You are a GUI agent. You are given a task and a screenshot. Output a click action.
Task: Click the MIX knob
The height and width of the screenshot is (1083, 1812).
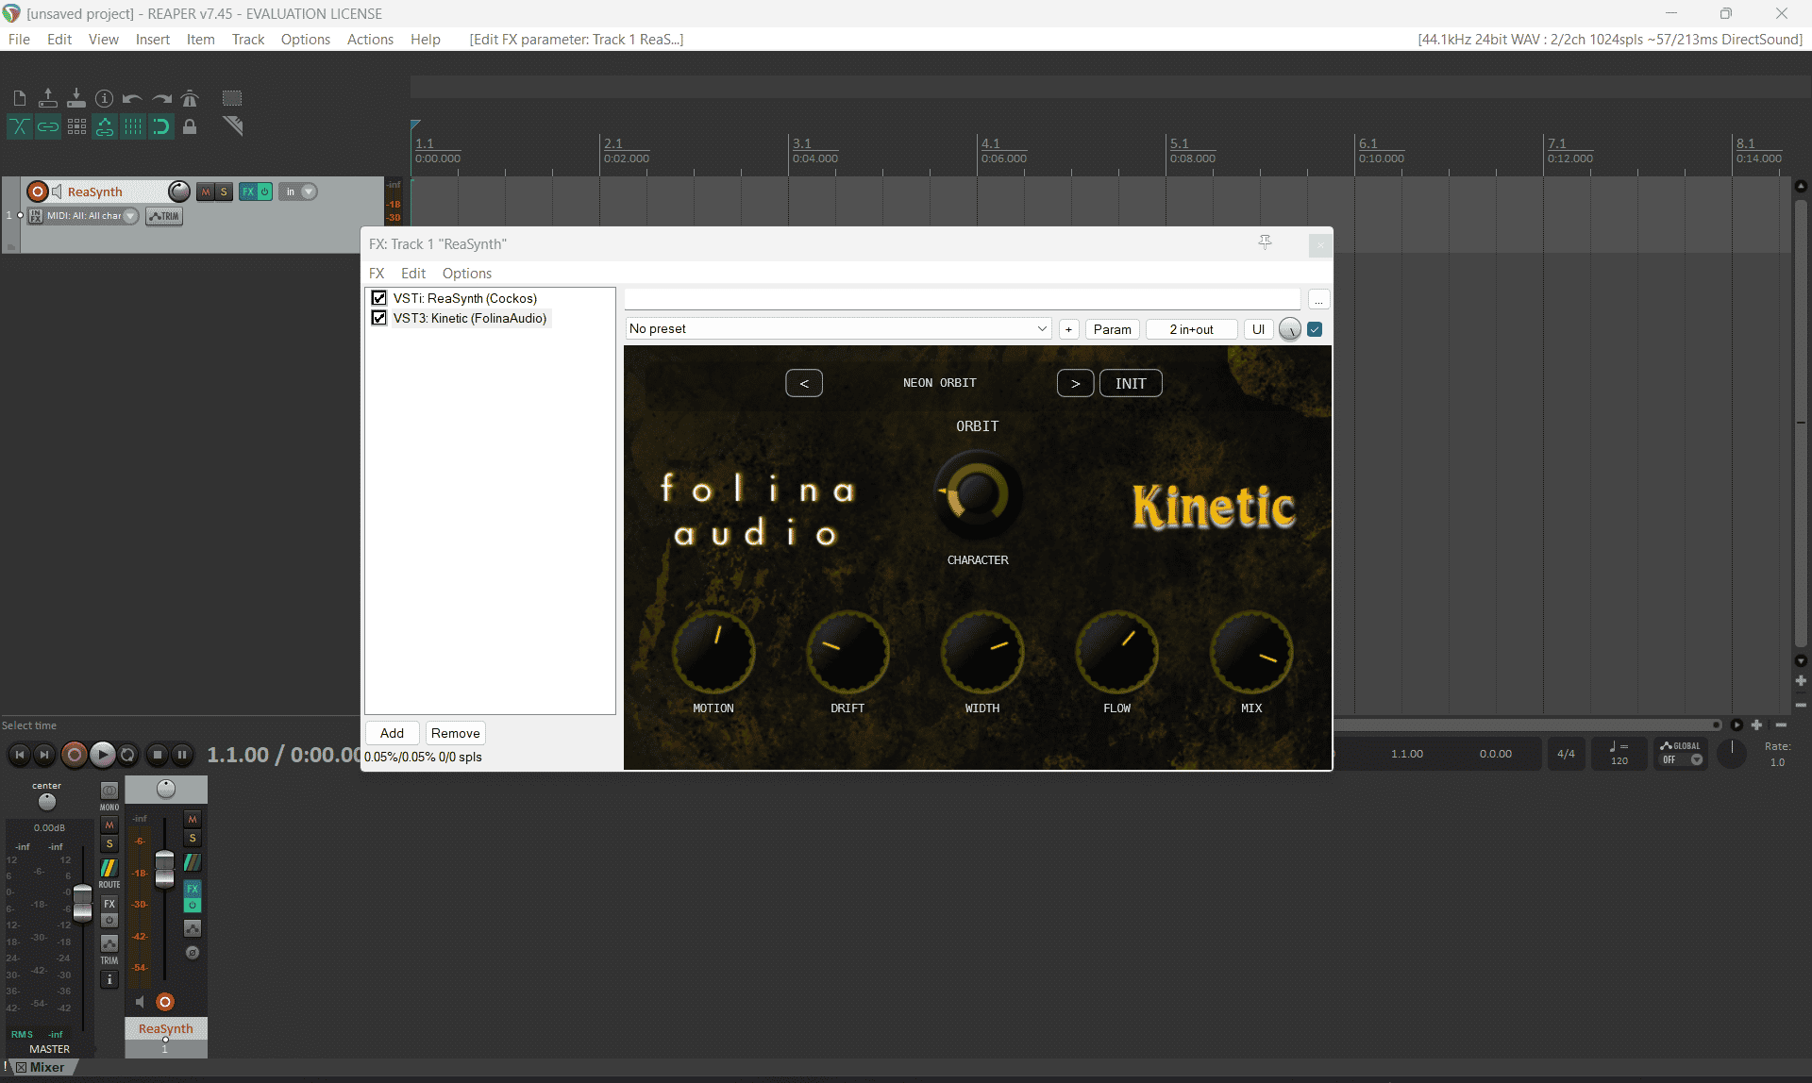click(1251, 652)
